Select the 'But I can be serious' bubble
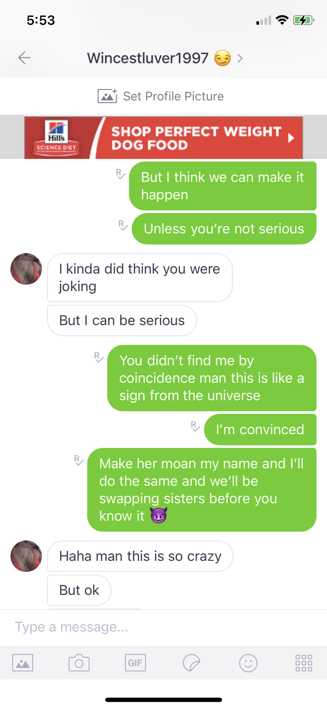 point(122,320)
